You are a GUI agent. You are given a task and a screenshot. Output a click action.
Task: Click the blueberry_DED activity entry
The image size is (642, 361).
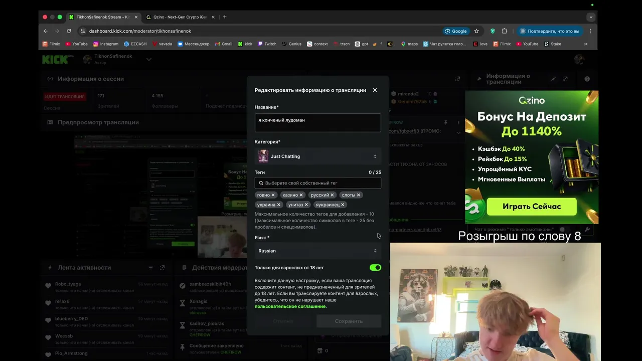107,321
